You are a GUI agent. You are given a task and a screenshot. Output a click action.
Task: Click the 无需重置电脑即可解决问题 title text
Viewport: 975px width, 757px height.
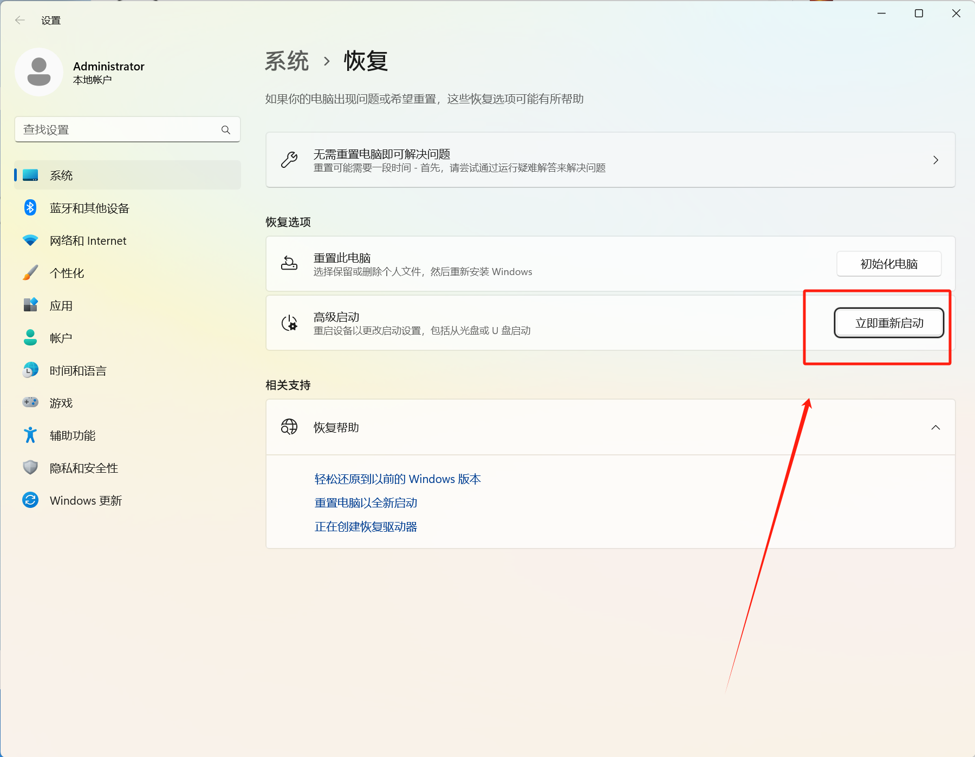click(x=382, y=154)
